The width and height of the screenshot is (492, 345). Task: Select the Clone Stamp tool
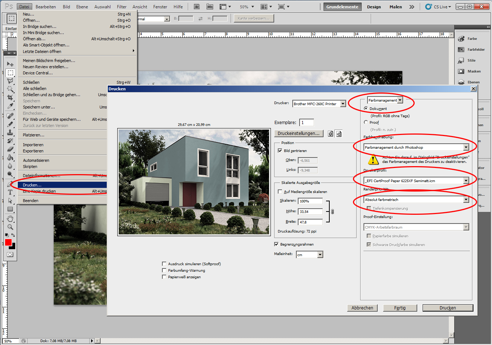coord(10,132)
